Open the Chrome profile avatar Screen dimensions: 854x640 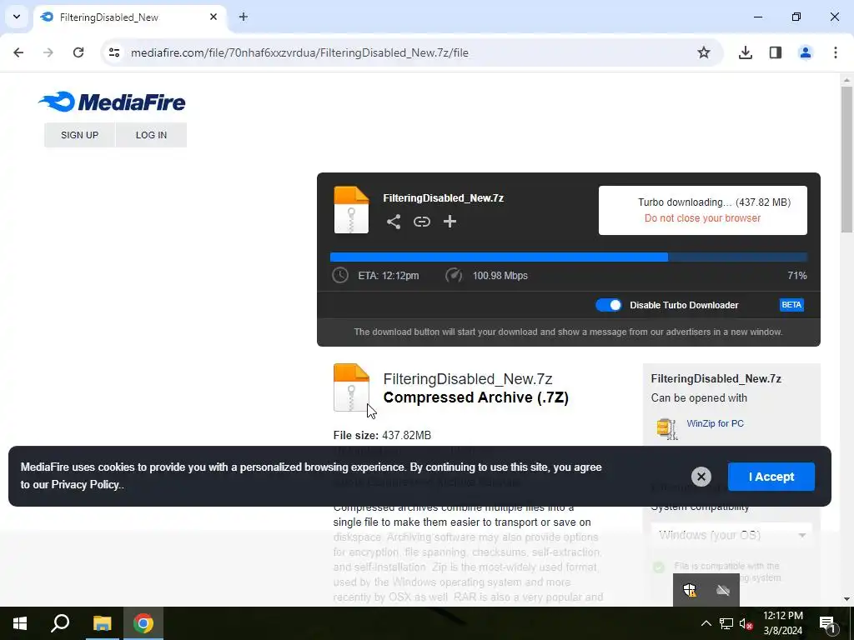(805, 52)
